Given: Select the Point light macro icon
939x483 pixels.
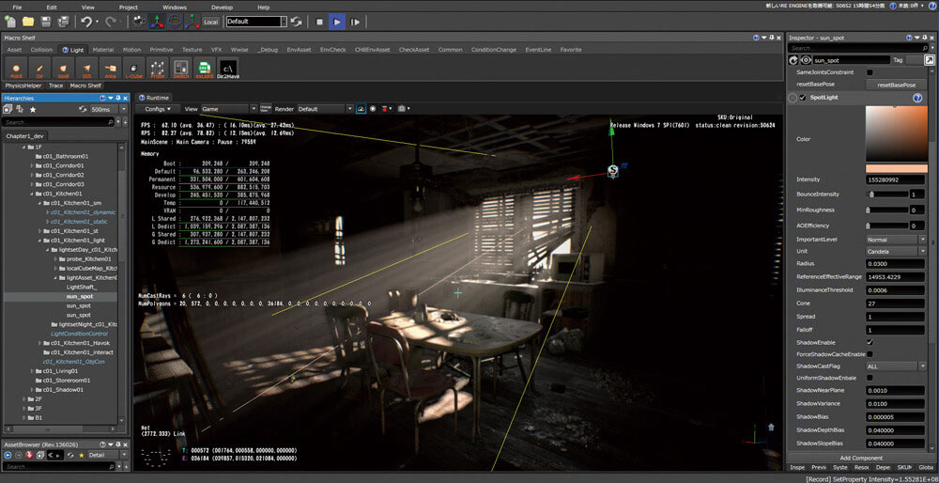Looking at the screenshot, I should pos(15,67).
